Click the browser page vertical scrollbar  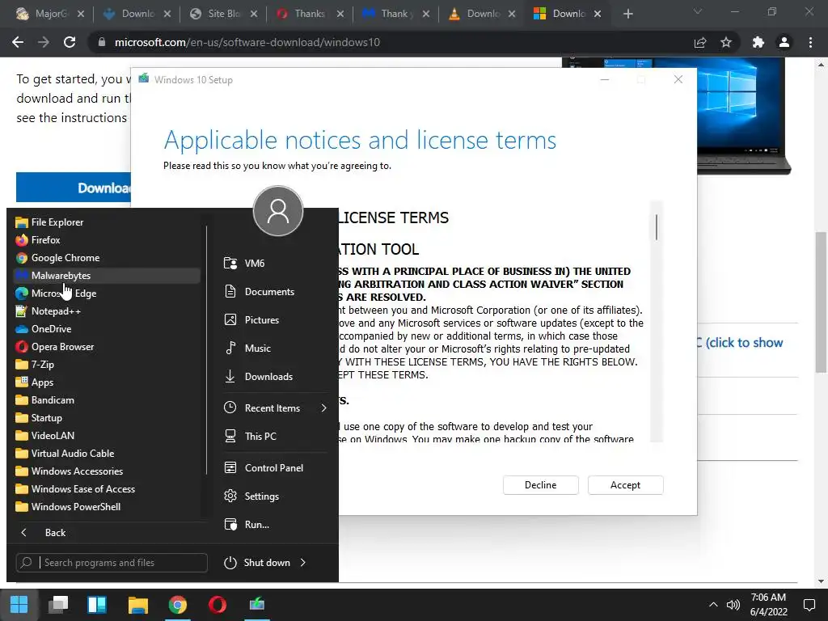point(820,302)
